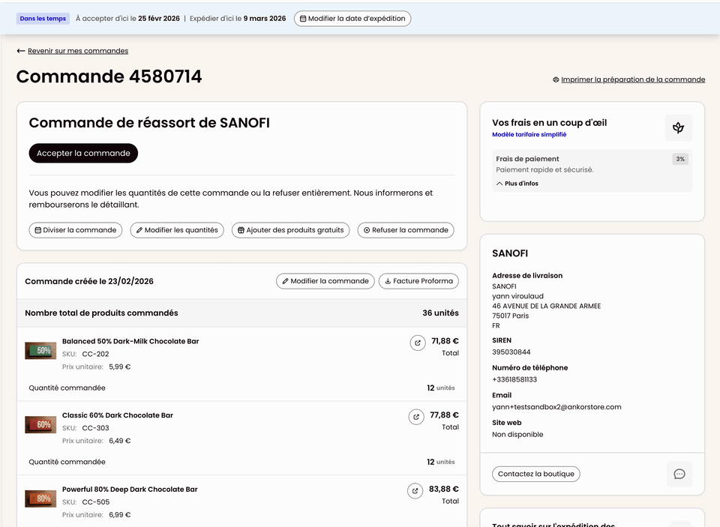The image size is (720, 527).
Task: Click the 3% payment fee badge
Action: click(x=680, y=159)
